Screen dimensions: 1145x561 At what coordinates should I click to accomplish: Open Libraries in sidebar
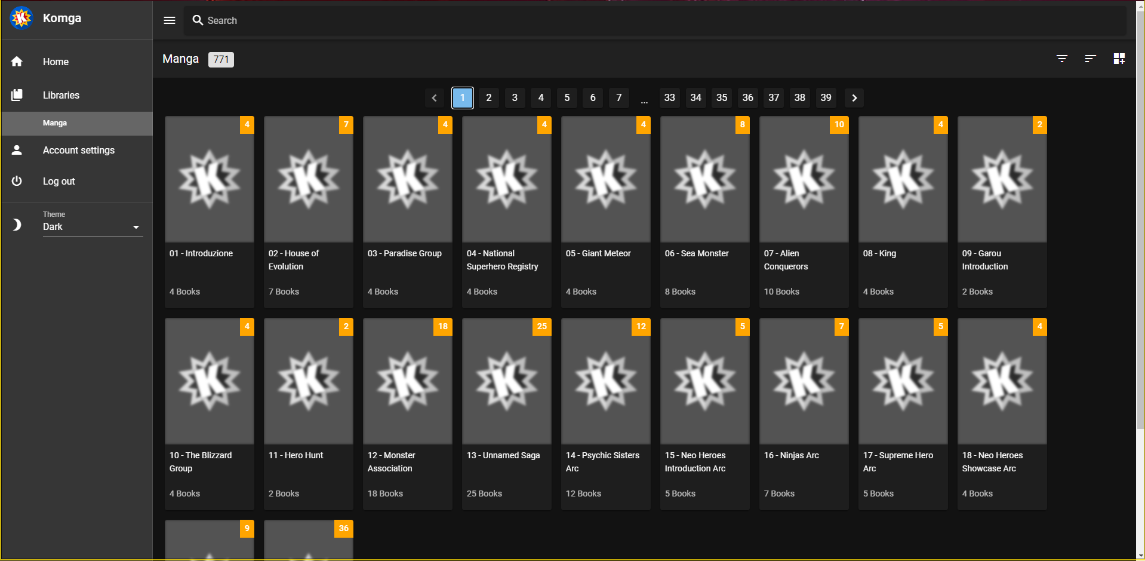pos(77,95)
